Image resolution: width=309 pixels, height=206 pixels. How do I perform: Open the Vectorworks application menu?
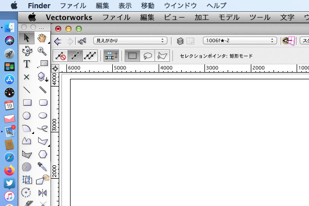coord(69,18)
